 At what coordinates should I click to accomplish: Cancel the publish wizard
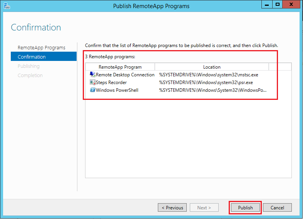tap(277, 207)
